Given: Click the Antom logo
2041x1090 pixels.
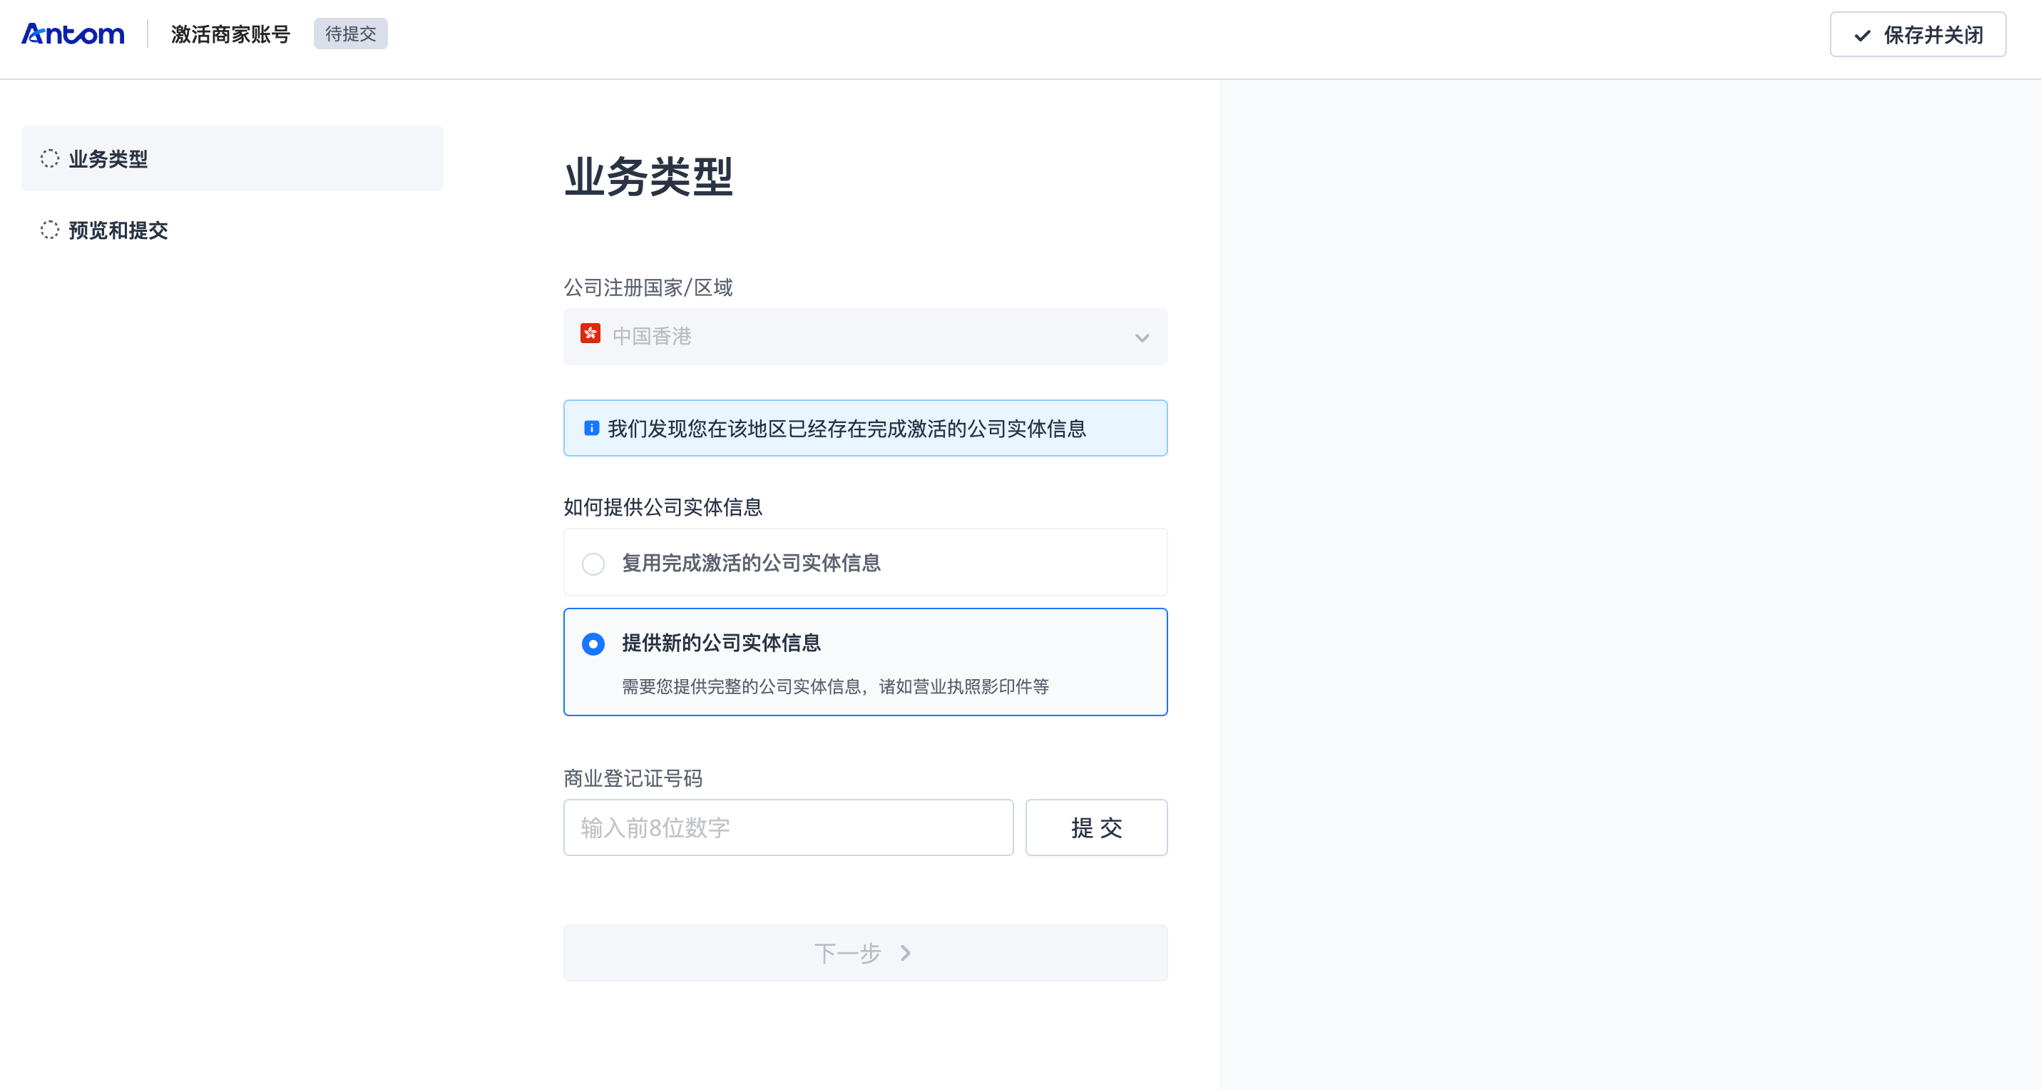Looking at the screenshot, I should tap(72, 34).
